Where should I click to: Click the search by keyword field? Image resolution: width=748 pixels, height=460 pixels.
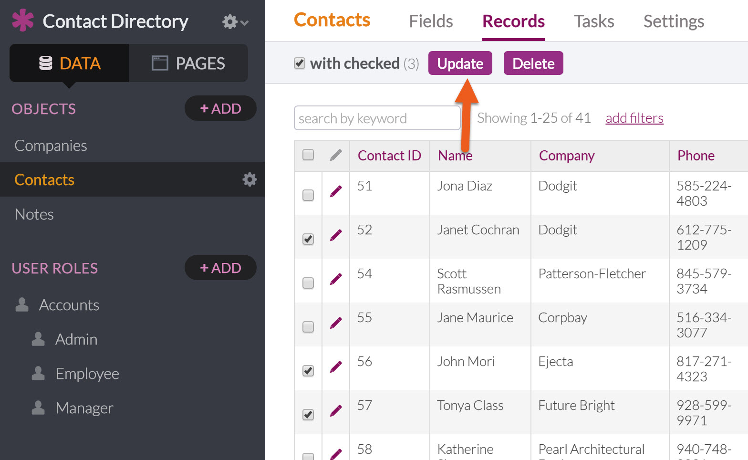[x=377, y=118]
